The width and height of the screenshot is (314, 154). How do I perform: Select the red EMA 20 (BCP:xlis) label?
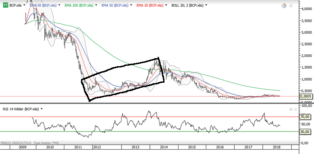150,6
